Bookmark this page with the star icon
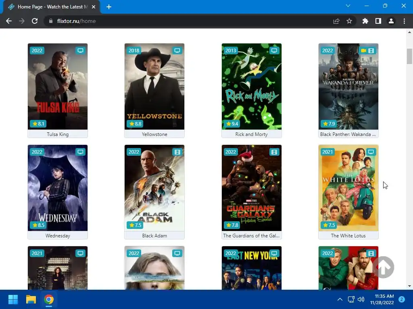This screenshot has height=309, width=413. click(x=349, y=21)
